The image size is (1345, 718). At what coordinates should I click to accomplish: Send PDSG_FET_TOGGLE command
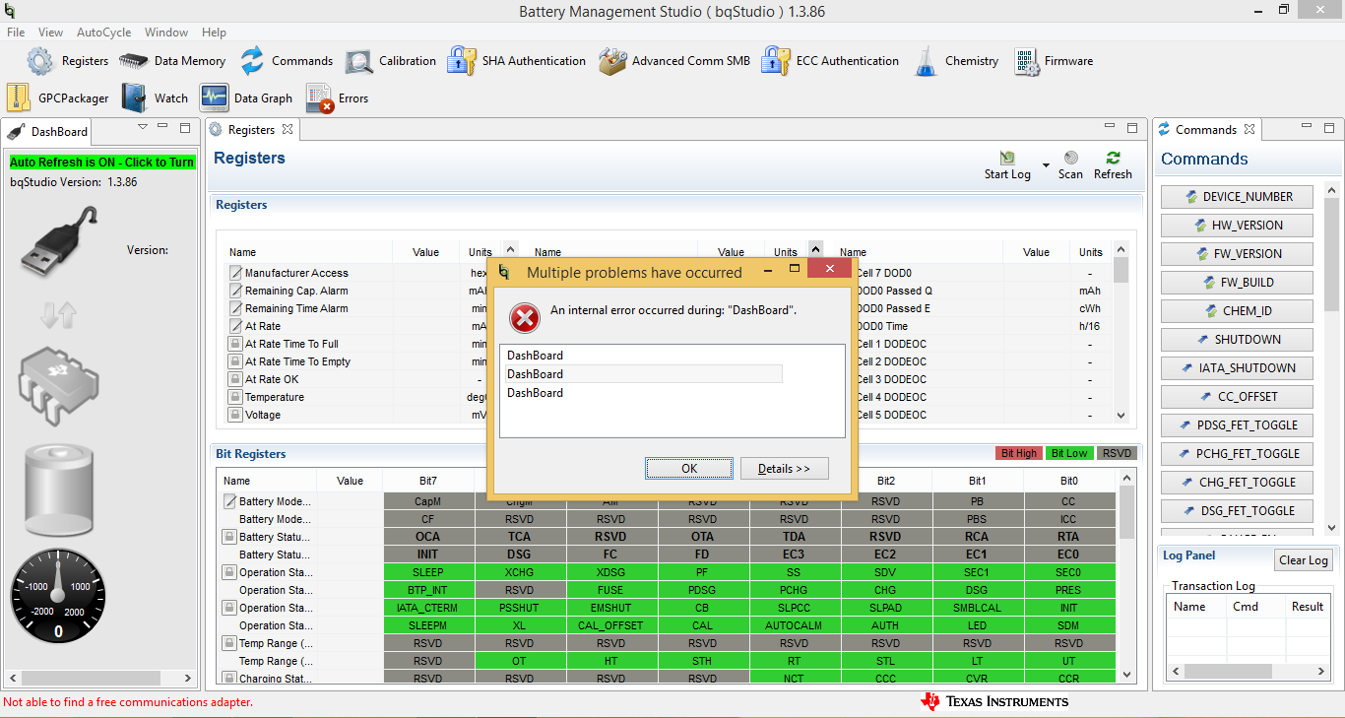[x=1238, y=425]
